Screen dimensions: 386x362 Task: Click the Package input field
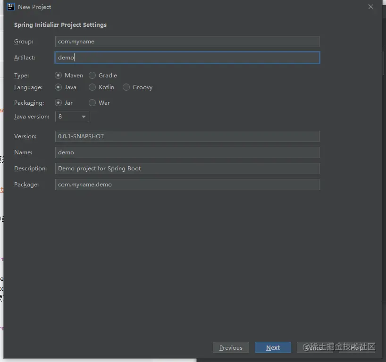coord(187,185)
